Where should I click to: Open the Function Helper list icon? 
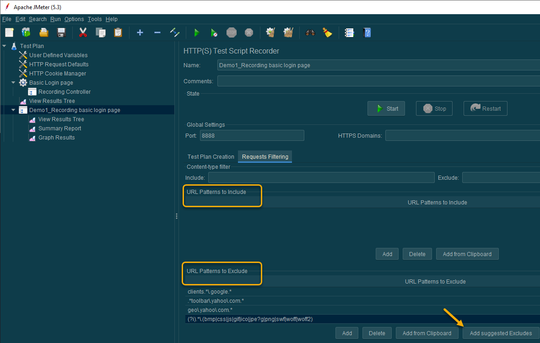tap(349, 32)
